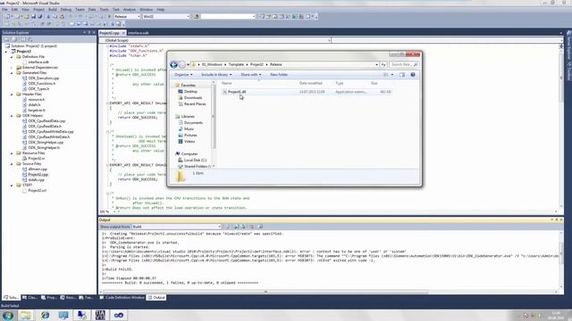
Task: Click the Desktop icon in Favorites
Action: click(x=181, y=91)
